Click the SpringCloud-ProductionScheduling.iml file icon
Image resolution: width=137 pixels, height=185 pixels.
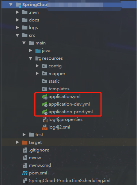25,181
